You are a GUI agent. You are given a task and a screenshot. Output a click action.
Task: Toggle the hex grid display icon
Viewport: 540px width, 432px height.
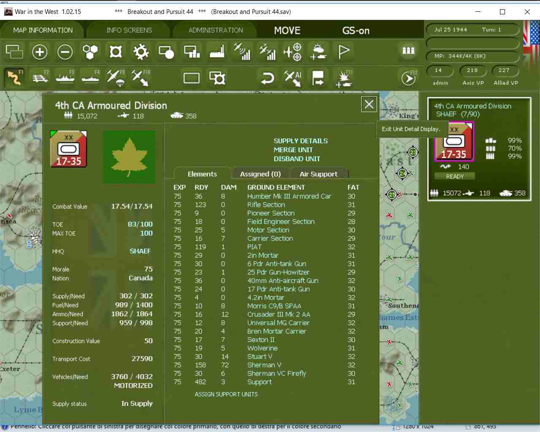[90, 52]
